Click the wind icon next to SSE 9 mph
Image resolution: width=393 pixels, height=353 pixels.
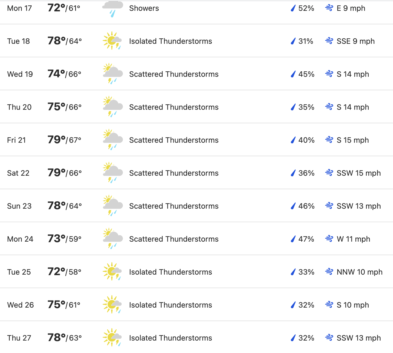pyautogui.click(x=329, y=41)
